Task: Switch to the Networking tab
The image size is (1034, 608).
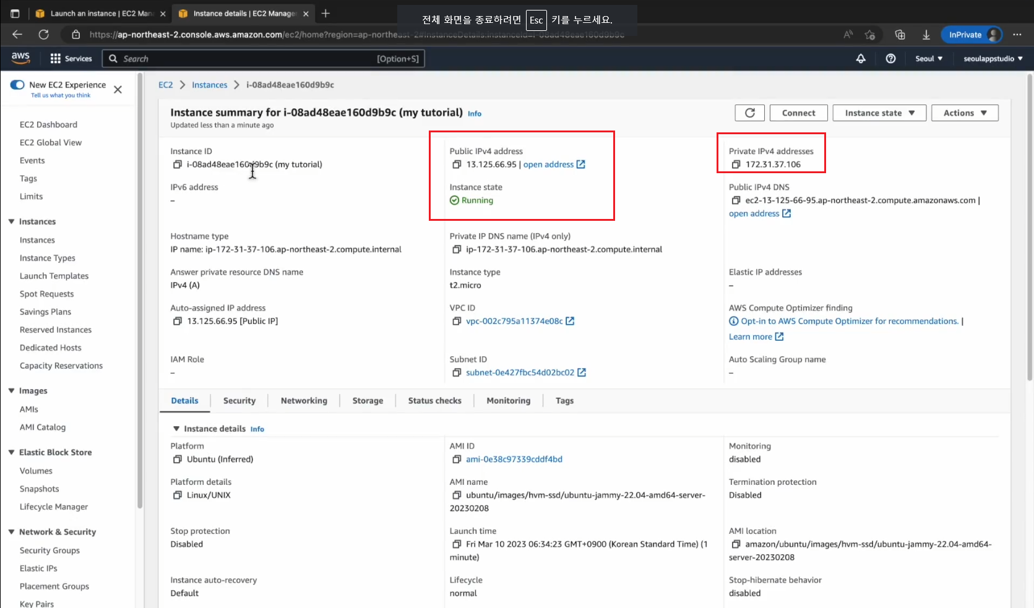Action: [x=304, y=401]
